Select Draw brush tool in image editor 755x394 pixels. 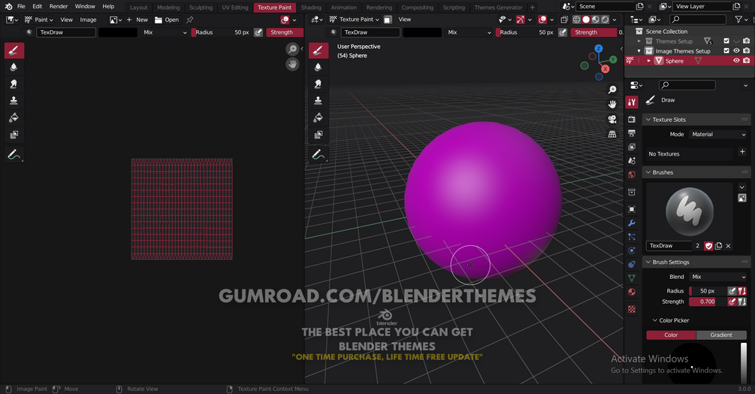[x=14, y=50]
